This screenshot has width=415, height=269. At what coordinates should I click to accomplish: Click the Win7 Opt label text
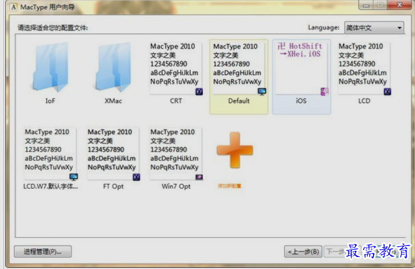[176, 186]
